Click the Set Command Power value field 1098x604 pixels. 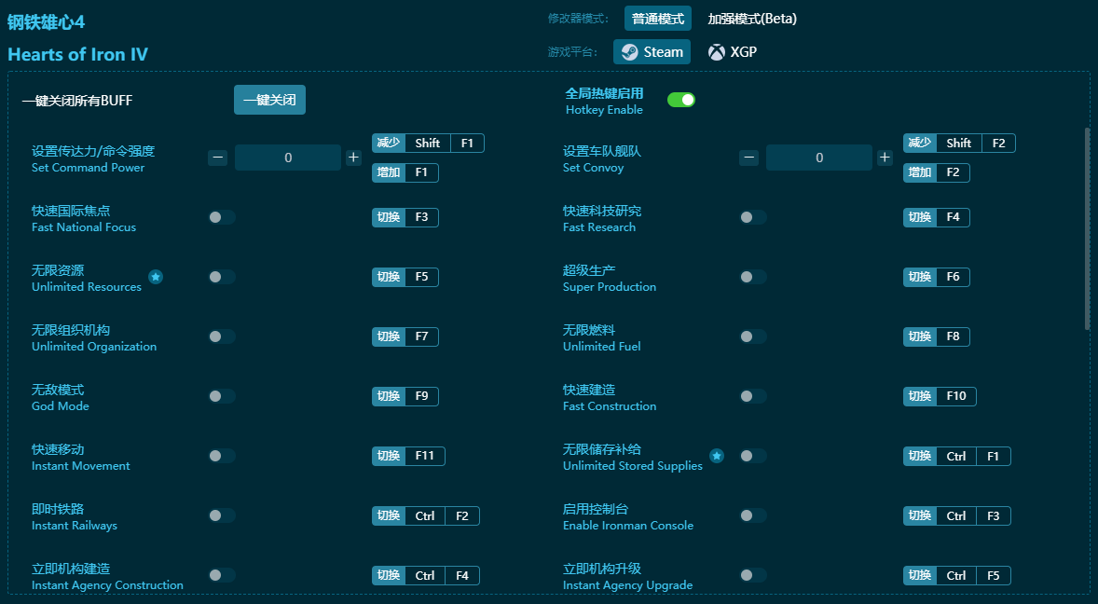288,158
